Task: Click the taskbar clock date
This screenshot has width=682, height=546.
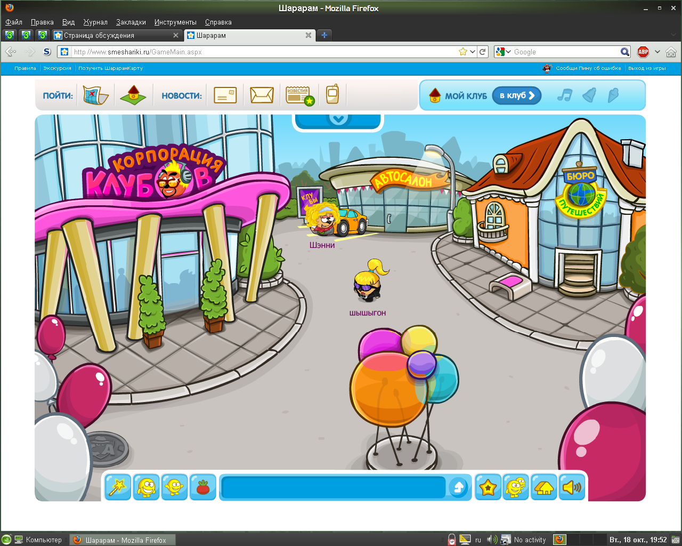Action: click(638, 540)
